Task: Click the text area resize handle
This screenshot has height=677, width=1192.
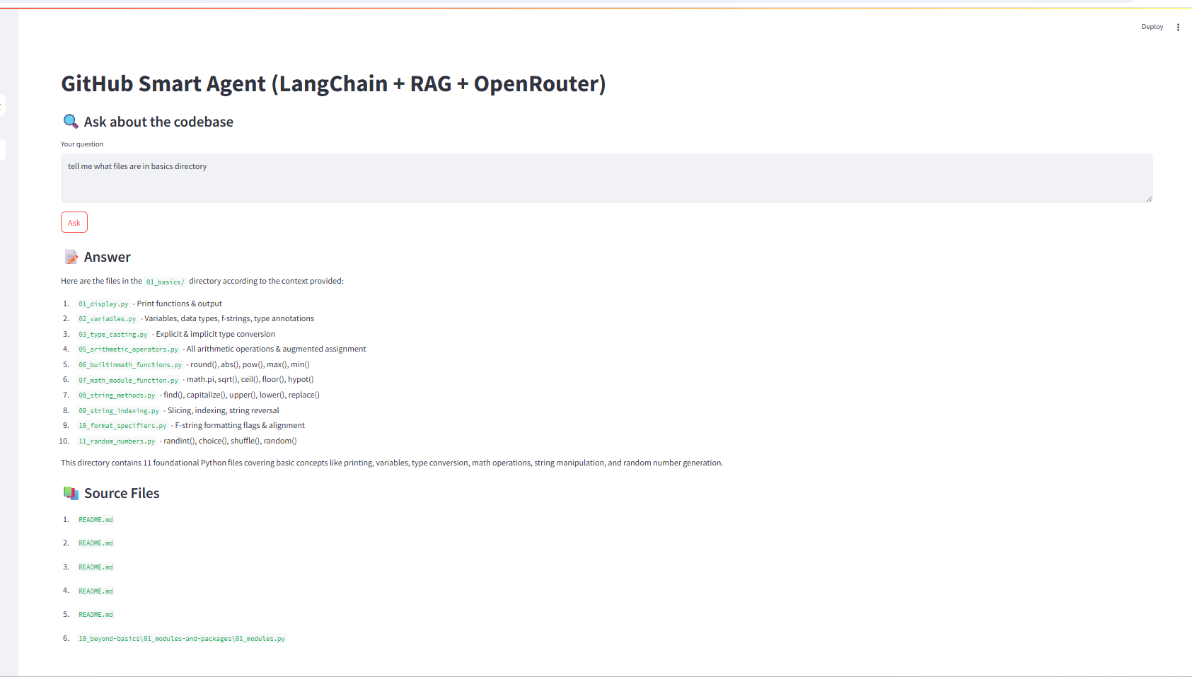Action: point(1149,199)
